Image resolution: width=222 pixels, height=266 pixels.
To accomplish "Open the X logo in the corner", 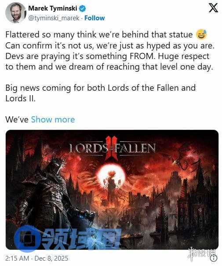I will (x=213, y=8).
